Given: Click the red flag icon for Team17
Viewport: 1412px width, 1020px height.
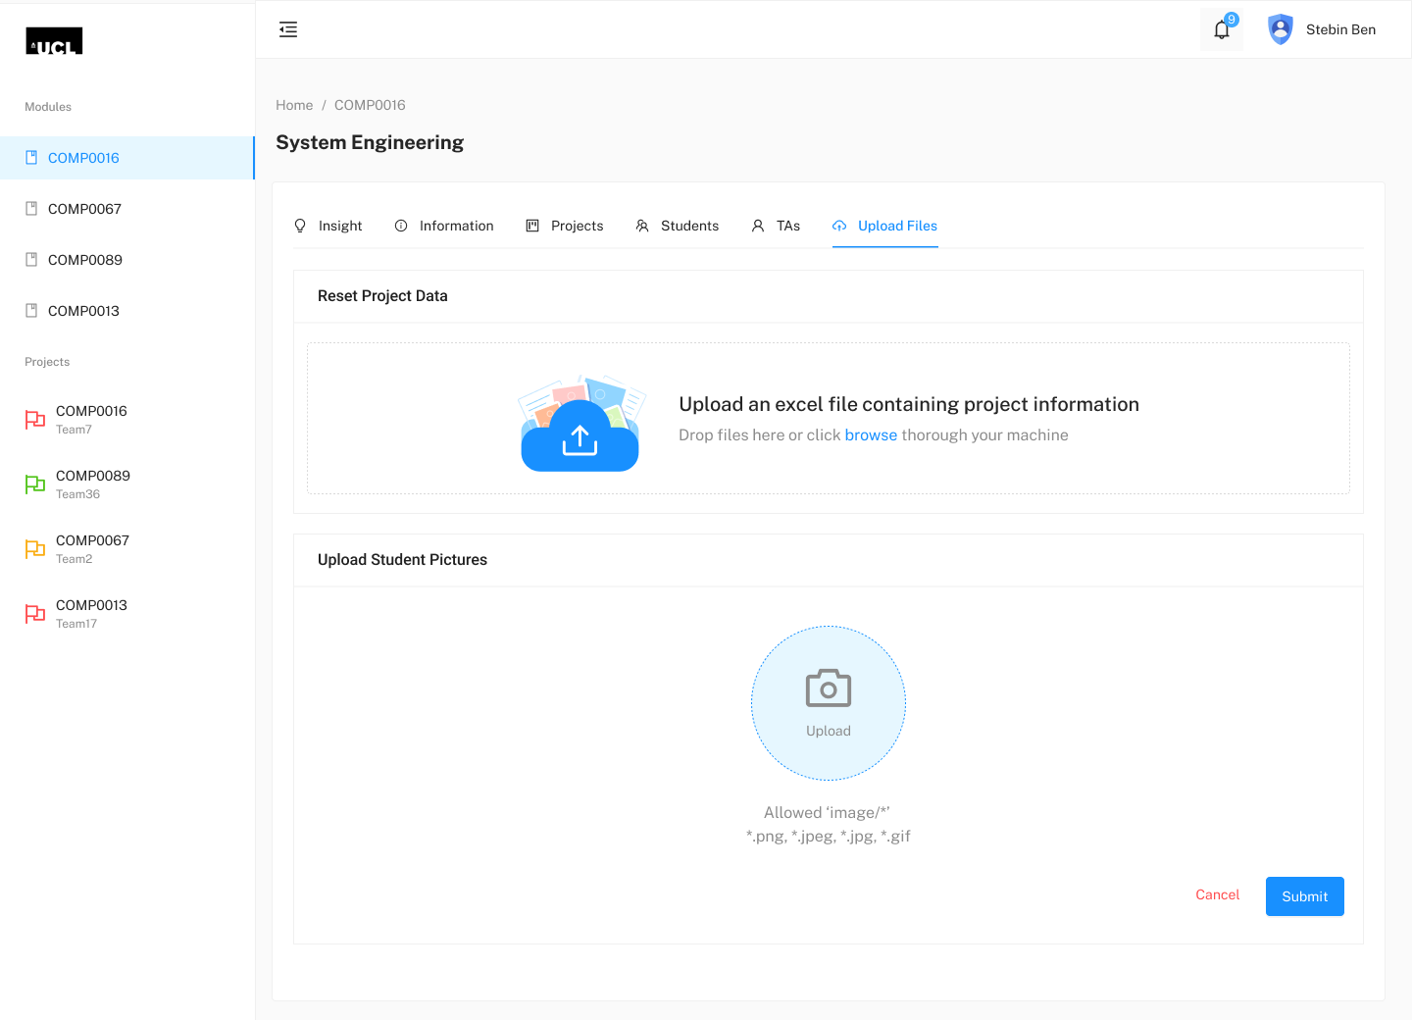Looking at the screenshot, I should (x=35, y=614).
